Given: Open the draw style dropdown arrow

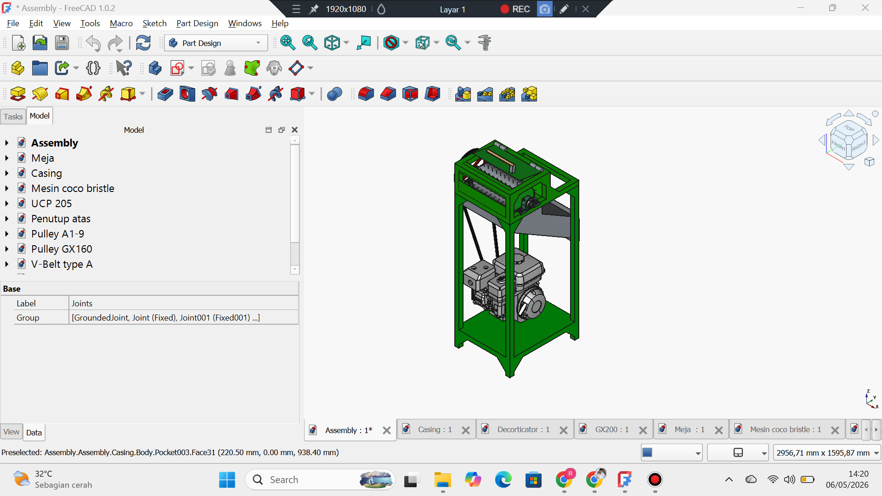Looking at the screenshot, I should (406, 43).
